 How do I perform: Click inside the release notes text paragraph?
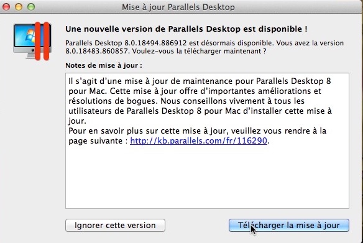tap(200, 101)
